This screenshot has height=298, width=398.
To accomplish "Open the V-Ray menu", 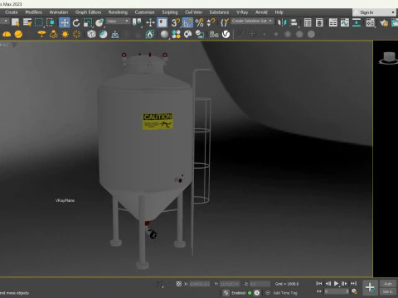I will [x=242, y=12].
